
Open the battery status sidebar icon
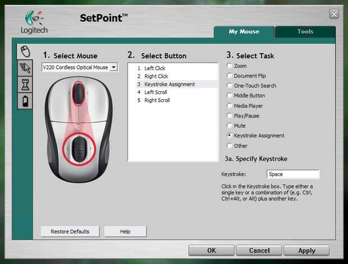click(25, 101)
